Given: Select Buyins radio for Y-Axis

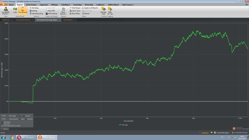Looking at the screenshot, I should pos(24,116).
